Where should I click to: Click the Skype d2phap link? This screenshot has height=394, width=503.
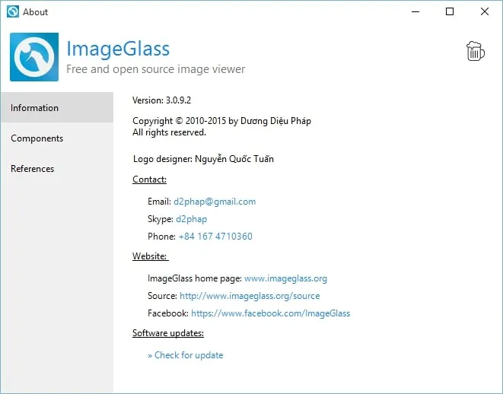pyautogui.click(x=192, y=219)
